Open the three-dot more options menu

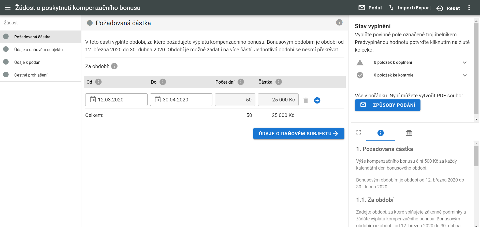click(469, 8)
